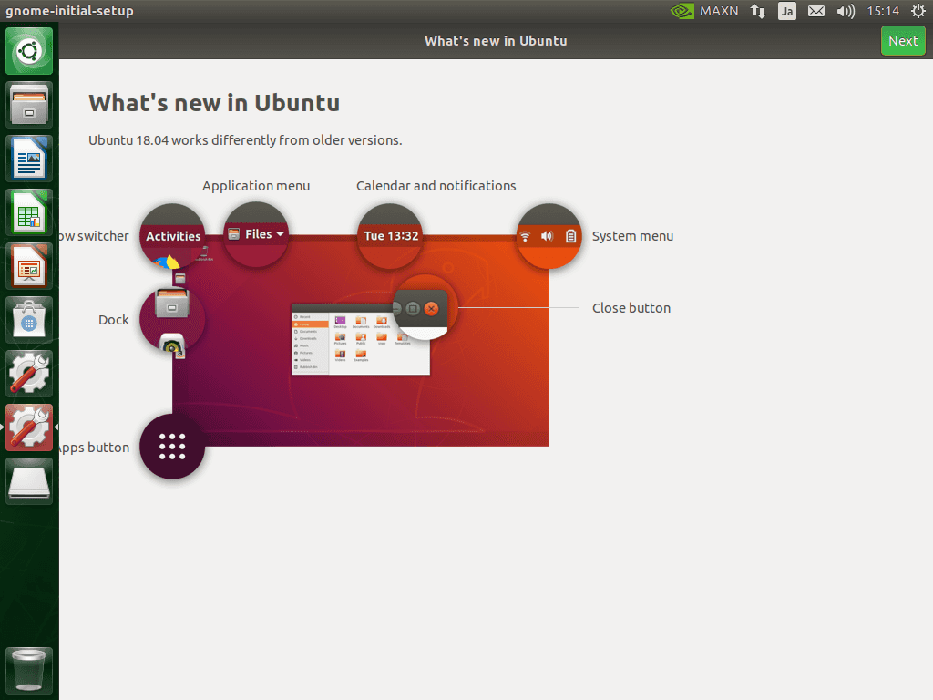The height and width of the screenshot is (700, 933).
Task: Open Ubuntu dash search in launcher
Action: pyautogui.click(x=29, y=51)
